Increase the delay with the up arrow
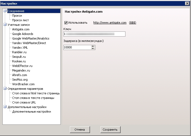Viewport: 191px width, 136px height. [x=93, y=46]
